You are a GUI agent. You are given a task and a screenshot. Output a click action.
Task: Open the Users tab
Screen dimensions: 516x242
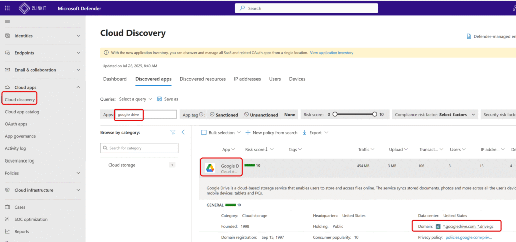coord(275,79)
